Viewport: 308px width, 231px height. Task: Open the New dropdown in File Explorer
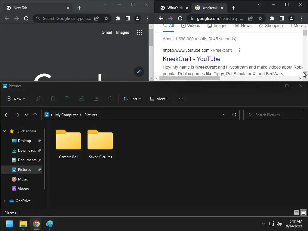coord(16,99)
